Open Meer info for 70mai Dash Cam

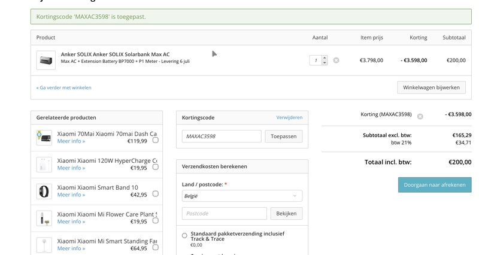71,141
